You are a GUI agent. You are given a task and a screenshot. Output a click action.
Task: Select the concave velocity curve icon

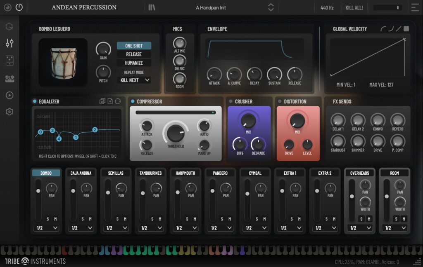pyautogui.click(x=383, y=29)
